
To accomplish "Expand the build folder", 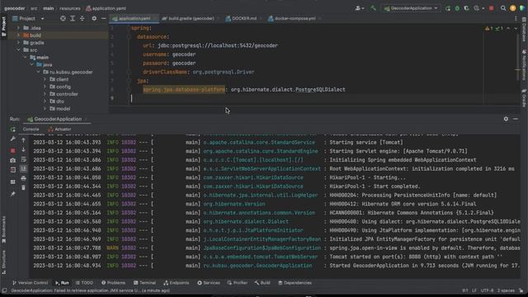I will (18, 35).
